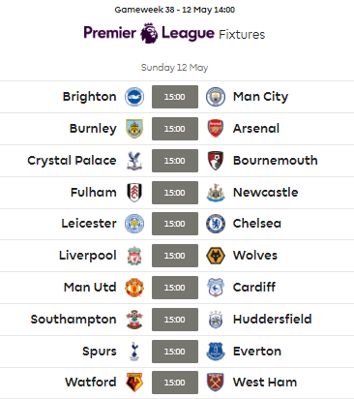This screenshot has height=399, width=354.
Task: Click the Huddersfield team name
Action: click(x=273, y=320)
